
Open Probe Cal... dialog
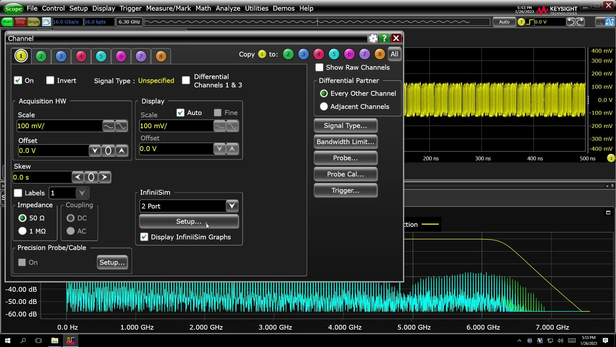(x=346, y=174)
